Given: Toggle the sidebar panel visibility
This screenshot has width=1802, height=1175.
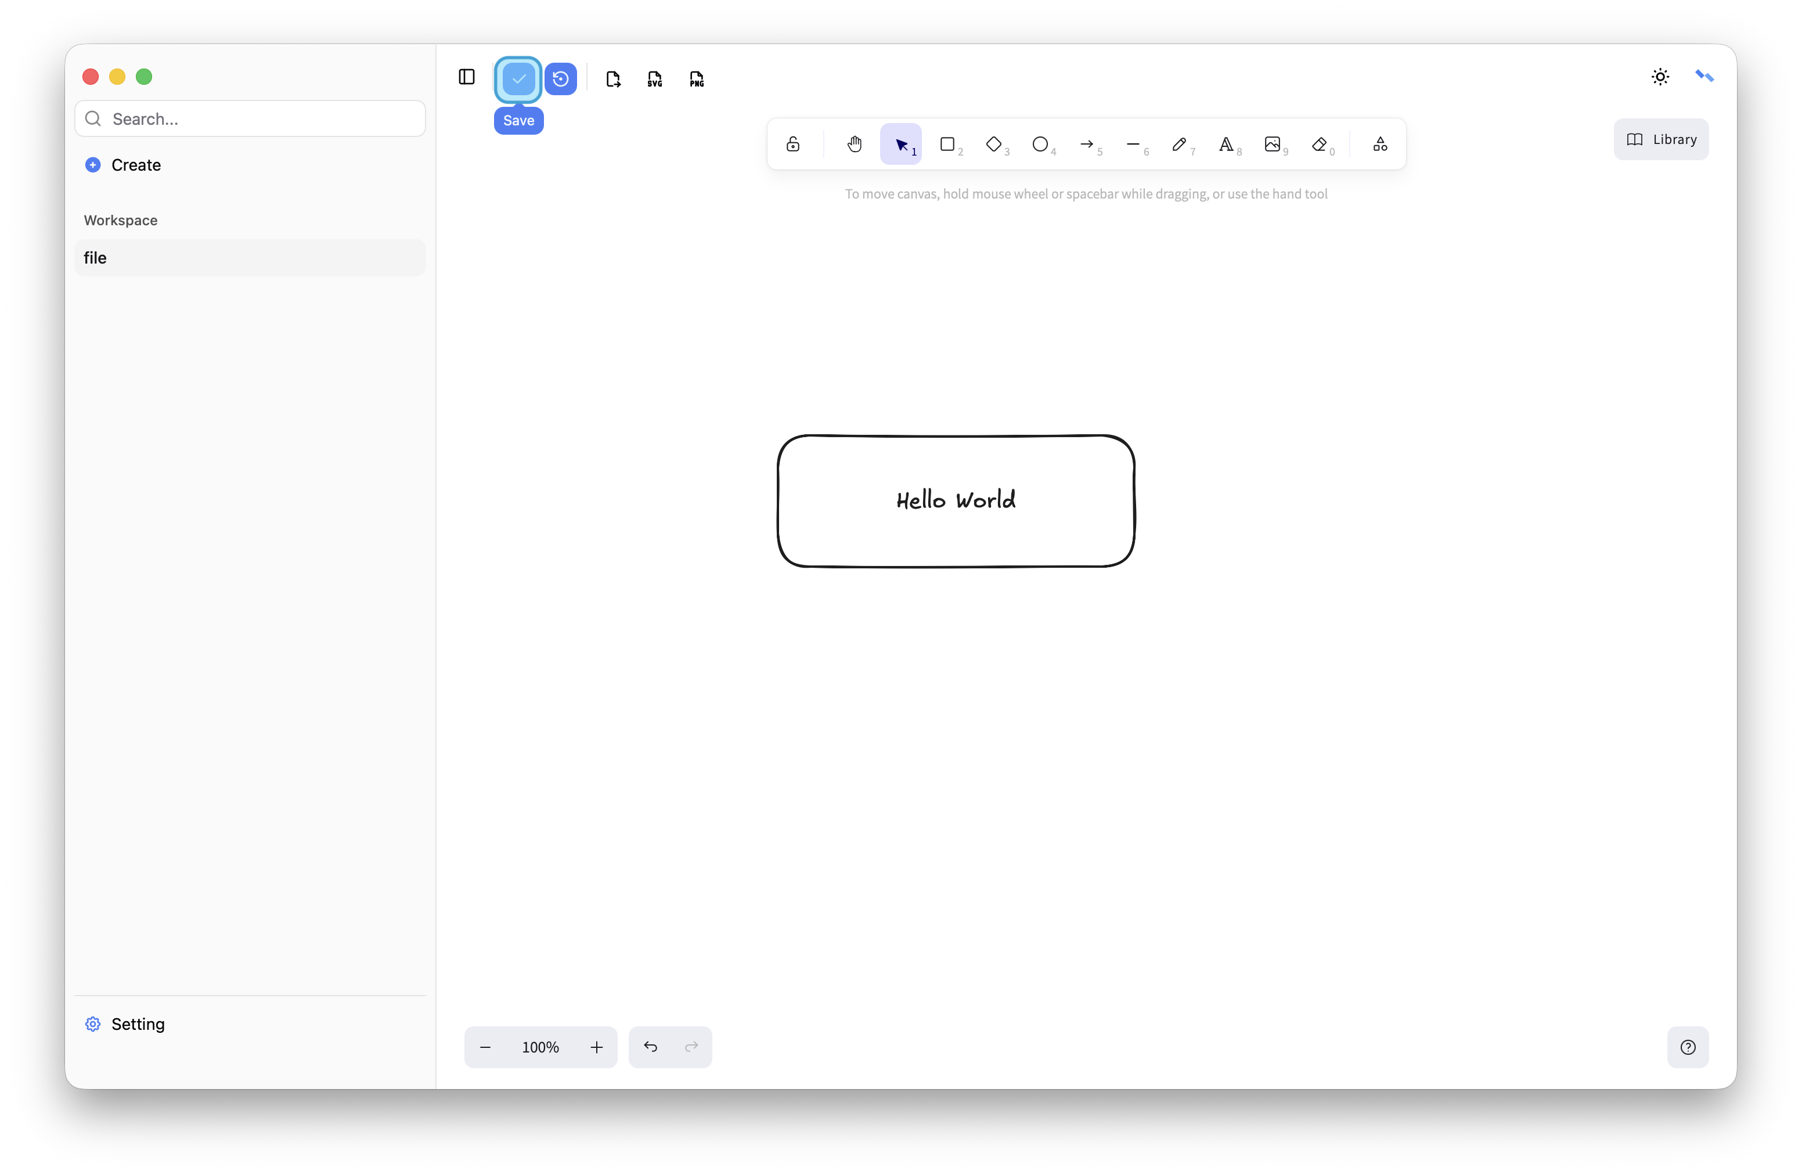Looking at the screenshot, I should coord(466,77).
